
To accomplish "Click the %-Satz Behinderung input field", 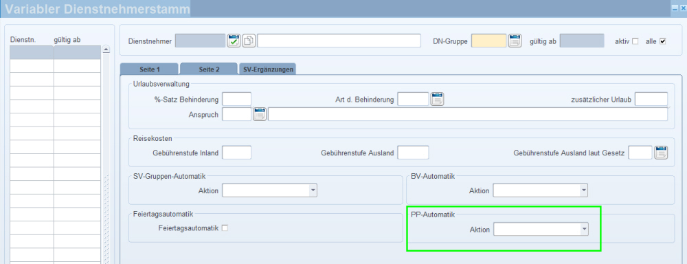I will [237, 99].
